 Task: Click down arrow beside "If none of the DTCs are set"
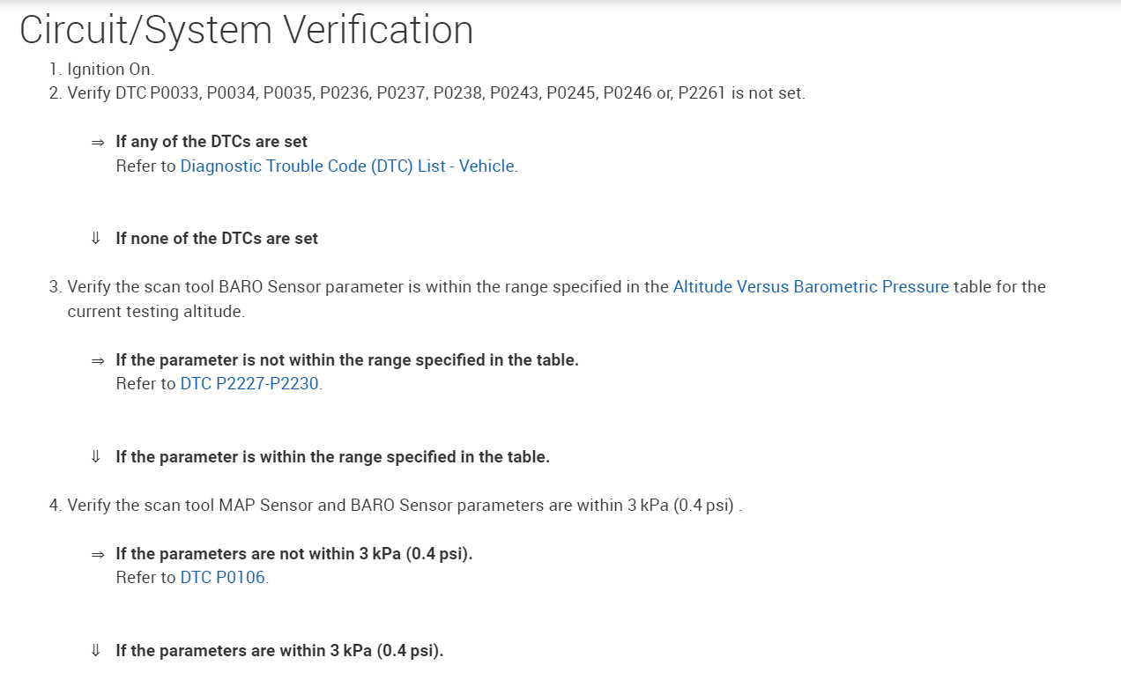click(x=96, y=239)
